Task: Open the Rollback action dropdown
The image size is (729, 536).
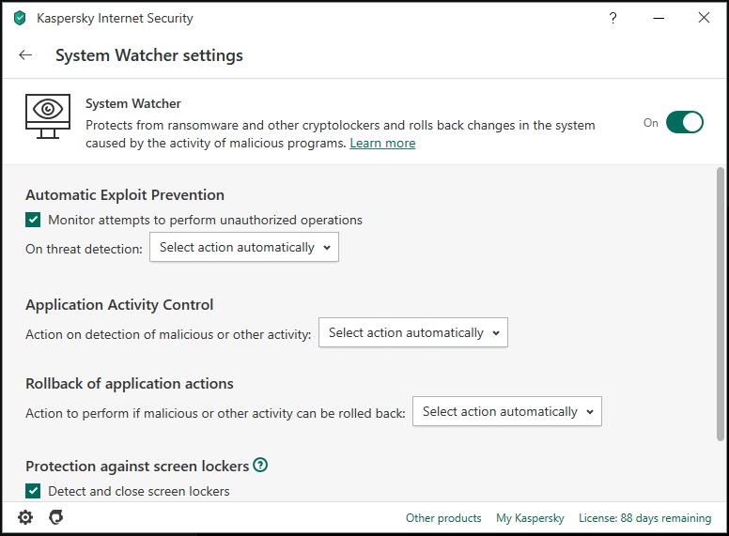Action: pyautogui.click(x=507, y=411)
